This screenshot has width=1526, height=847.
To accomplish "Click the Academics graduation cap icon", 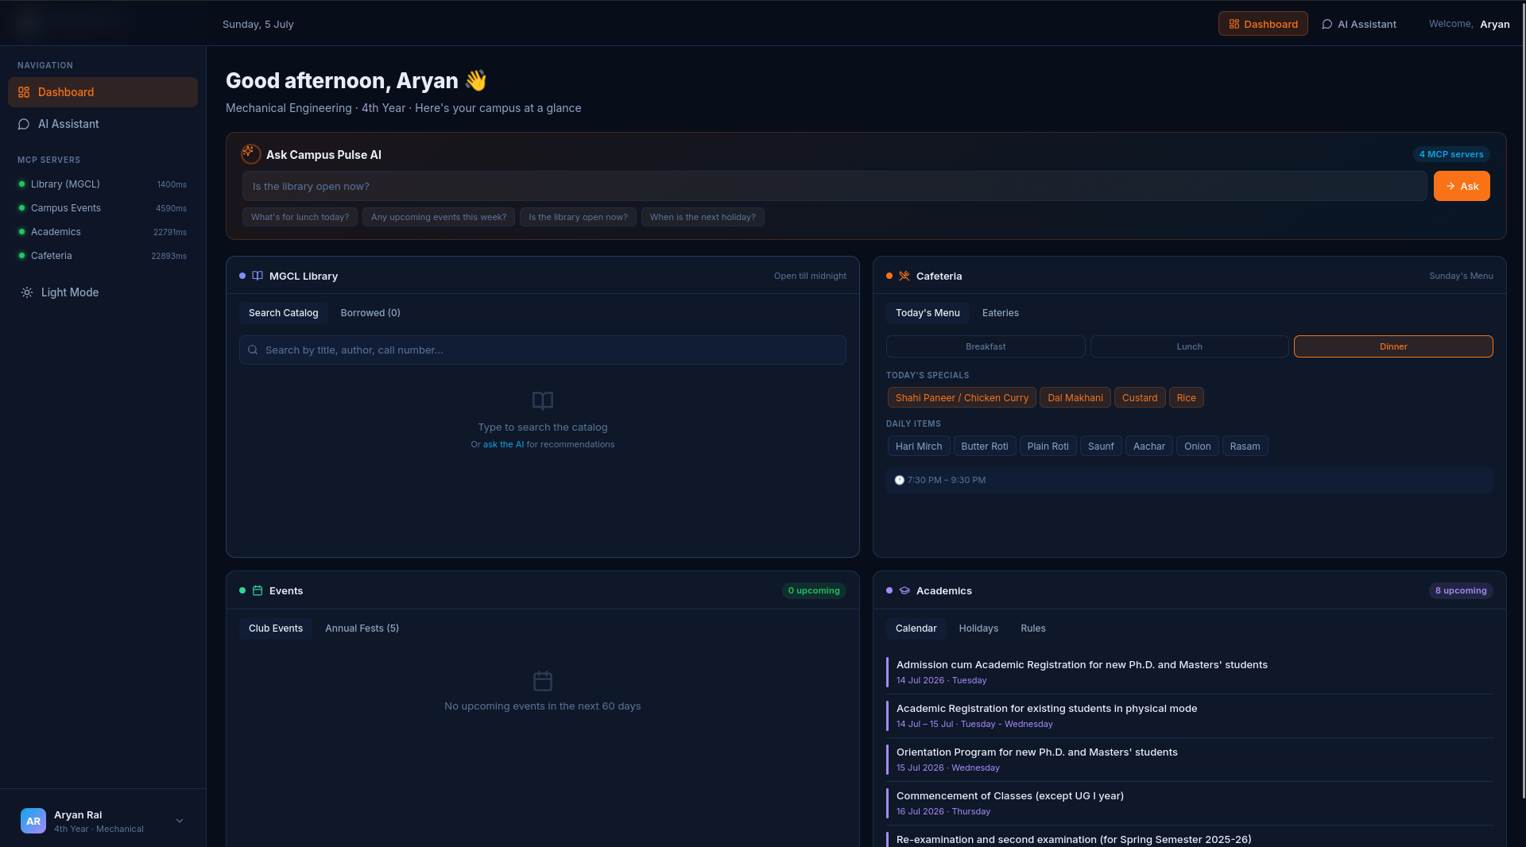I will 904,590.
